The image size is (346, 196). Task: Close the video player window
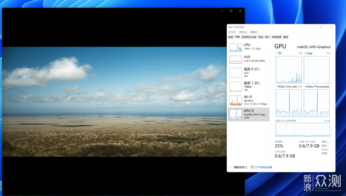point(240,11)
